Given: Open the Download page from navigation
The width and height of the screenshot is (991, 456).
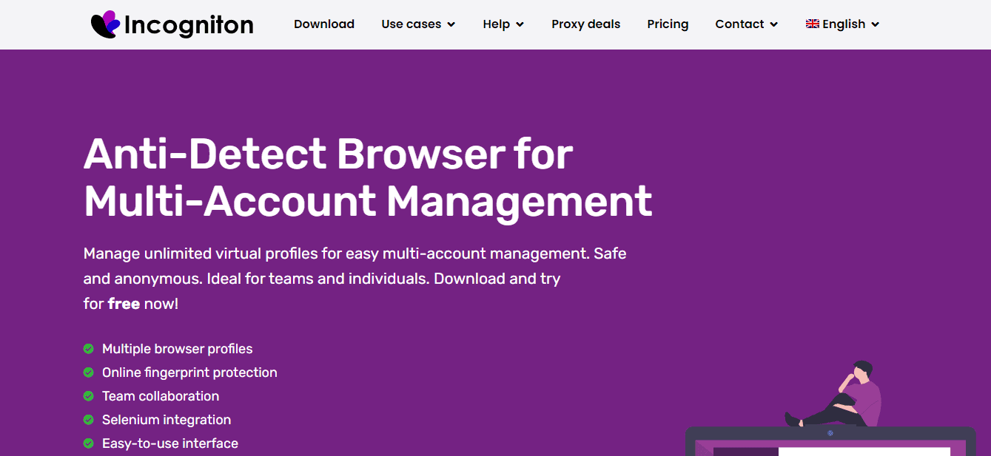Looking at the screenshot, I should coord(324,24).
